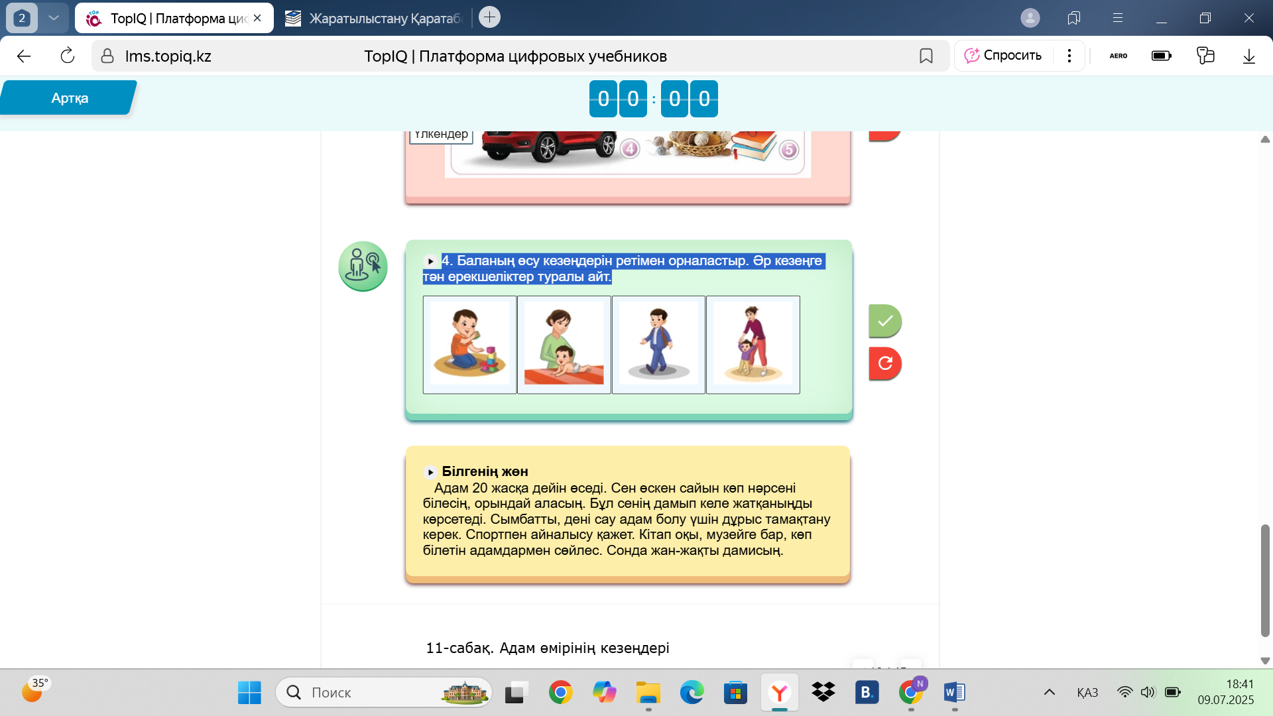This screenshot has width=1273, height=716.
Task: Click the interactive task green icon
Action: pos(363,266)
